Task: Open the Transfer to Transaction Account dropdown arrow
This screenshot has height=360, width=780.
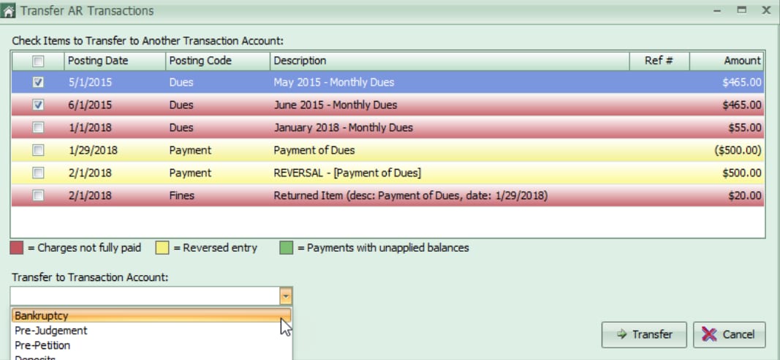Action: tap(286, 297)
